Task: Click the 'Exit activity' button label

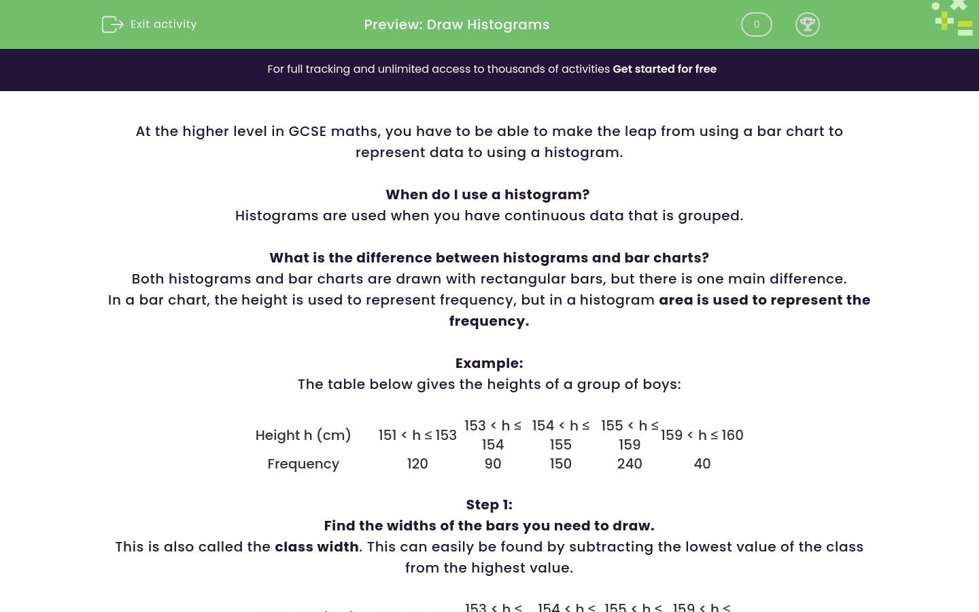Action: [163, 24]
